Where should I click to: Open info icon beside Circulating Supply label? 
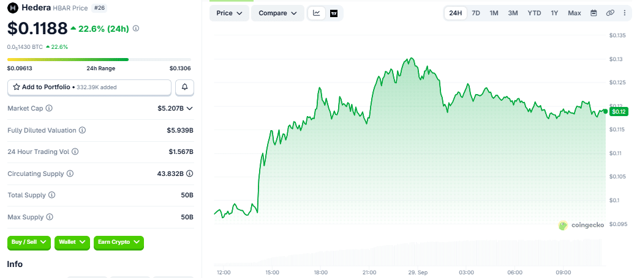click(70, 174)
